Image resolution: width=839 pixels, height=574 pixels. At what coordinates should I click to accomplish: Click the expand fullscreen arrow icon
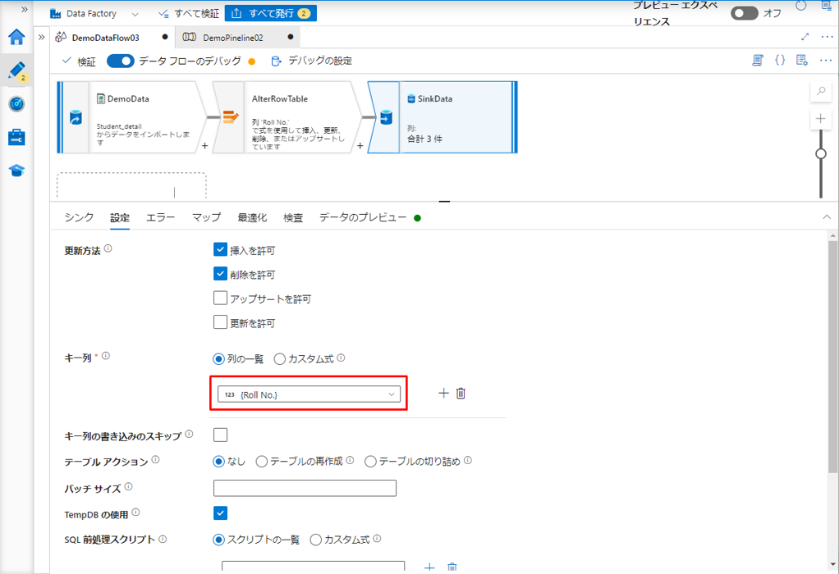point(805,37)
